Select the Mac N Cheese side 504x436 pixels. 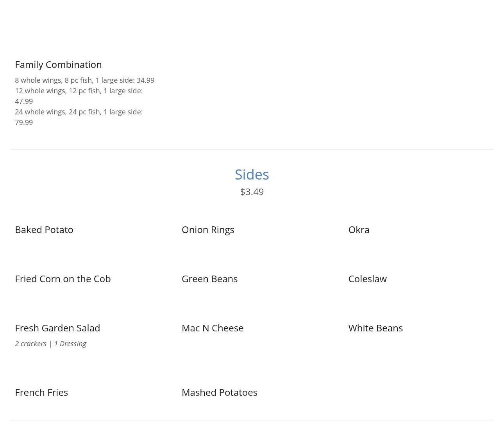[x=213, y=328]
